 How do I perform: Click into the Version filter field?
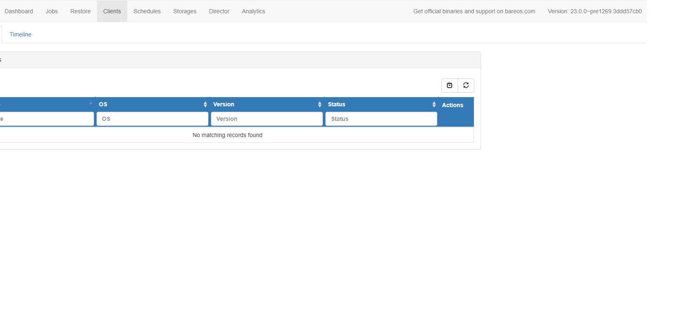click(267, 119)
